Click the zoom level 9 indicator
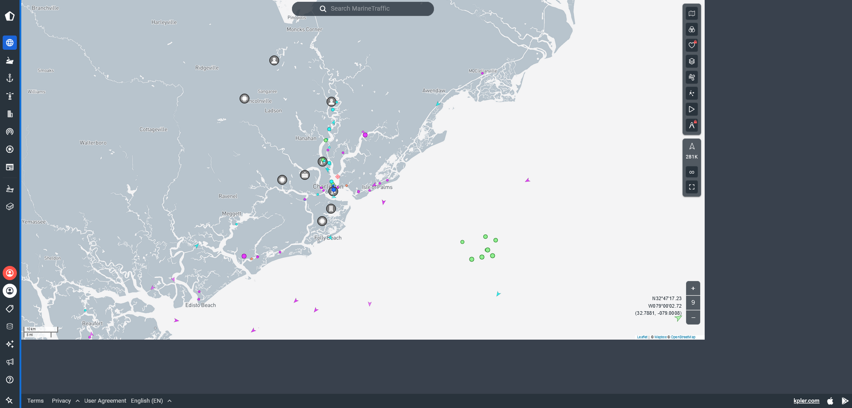 click(x=693, y=303)
